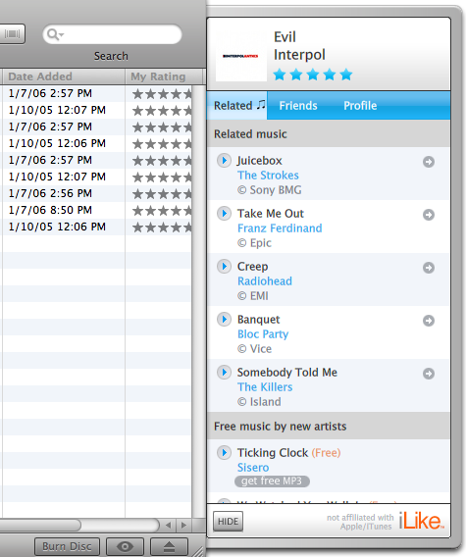Play the Take Me Out preview

(225, 214)
